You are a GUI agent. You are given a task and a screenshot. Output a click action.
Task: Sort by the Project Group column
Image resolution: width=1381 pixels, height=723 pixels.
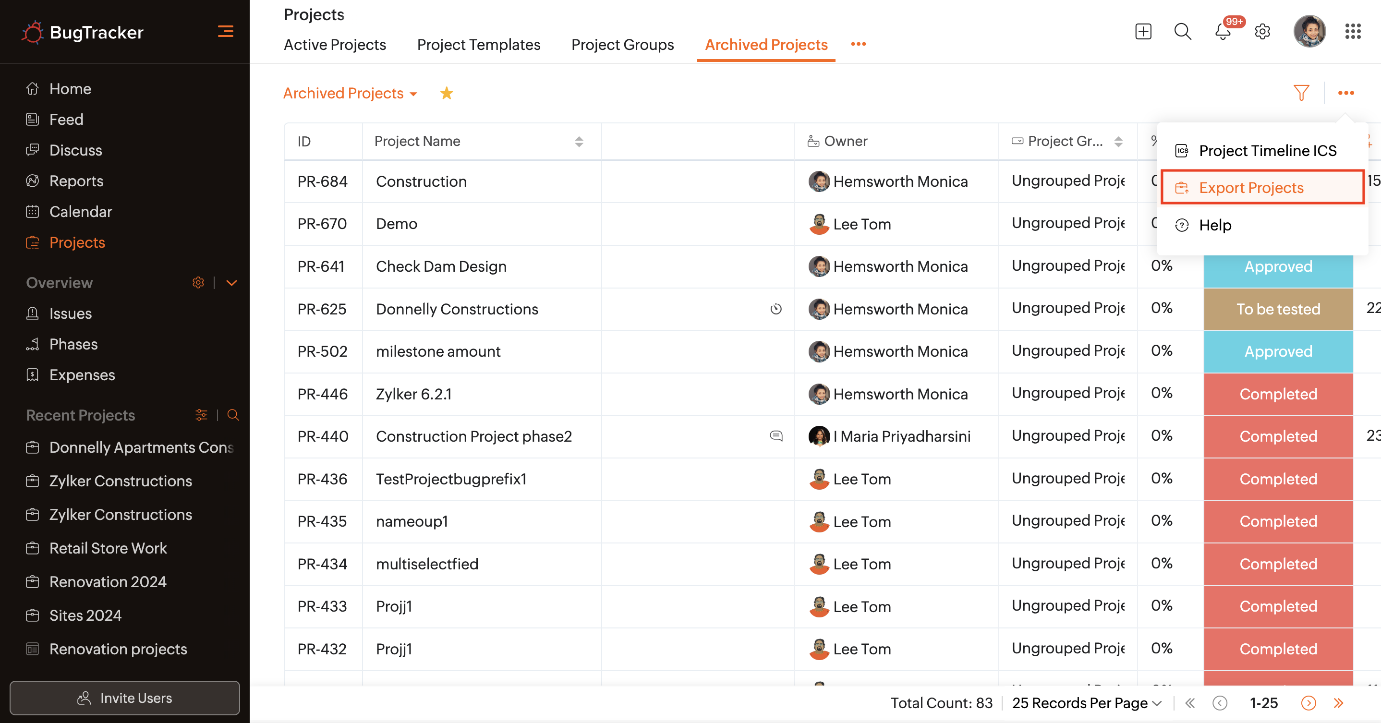[x=1118, y=142]
